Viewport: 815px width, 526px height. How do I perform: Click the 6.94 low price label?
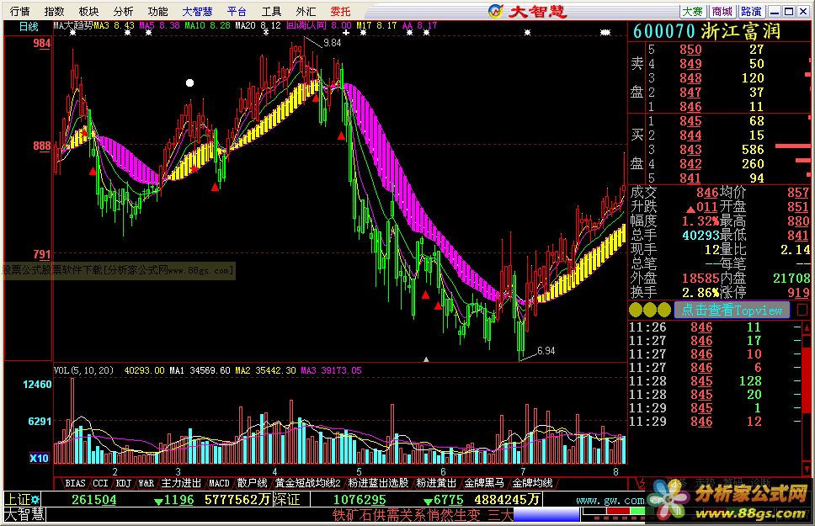coord(546,351)
